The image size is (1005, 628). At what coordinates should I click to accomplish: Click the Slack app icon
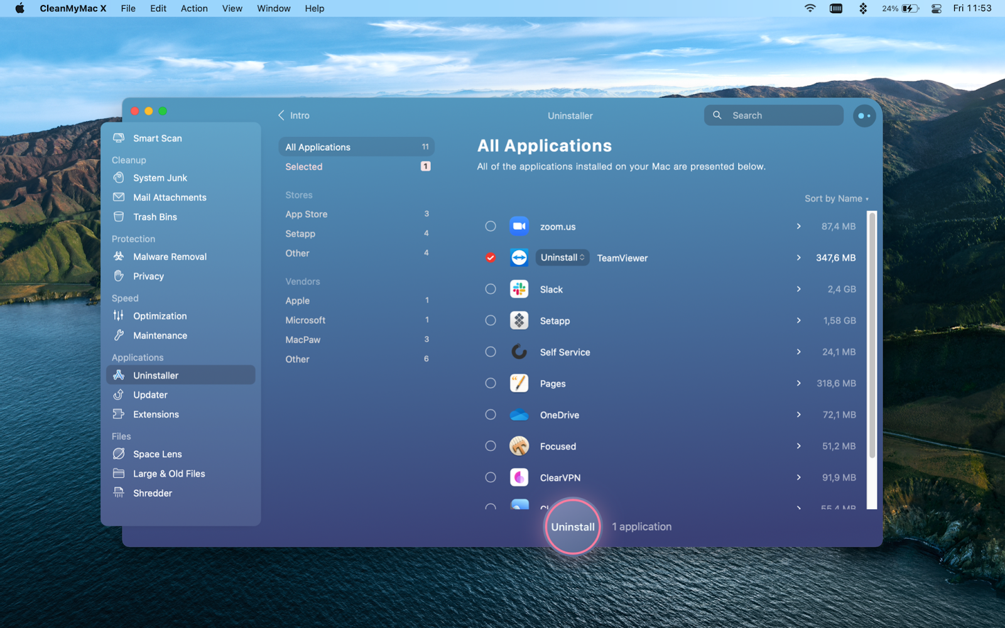pyautogui.click(x=519, y=289)
